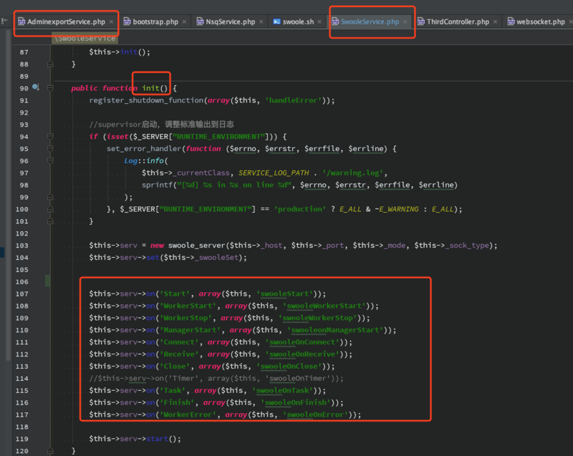Open the swoole.sh tab
The height and width of the screenshot is (456, 573).
tap(298, 22)
